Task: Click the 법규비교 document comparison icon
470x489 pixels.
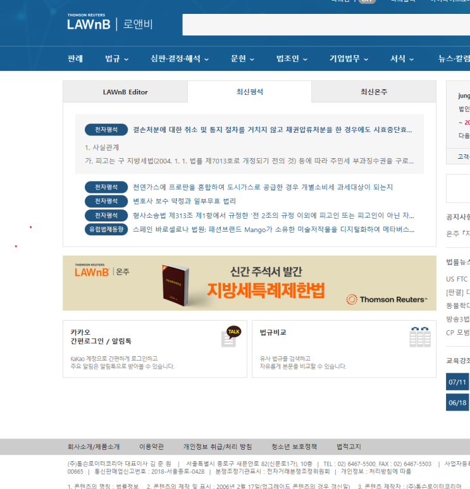Action: [x=420, y=337]
